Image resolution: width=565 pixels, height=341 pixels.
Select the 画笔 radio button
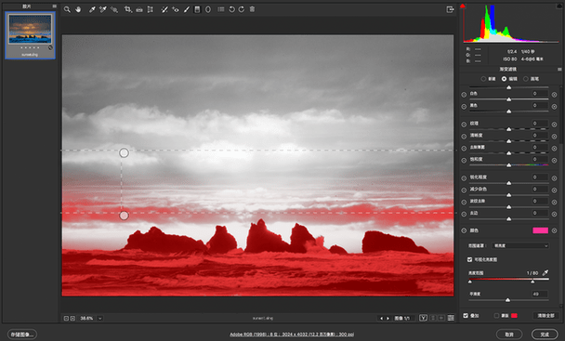pos(526,79)
